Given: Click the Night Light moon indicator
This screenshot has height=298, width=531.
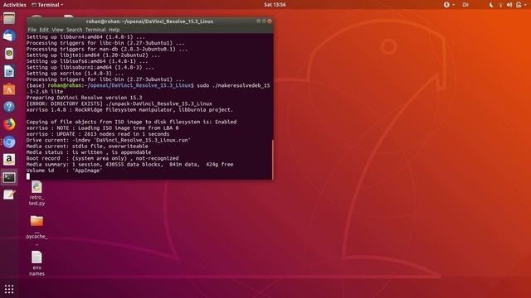Looking at the screenshot, I should click(x=491, y=5).
